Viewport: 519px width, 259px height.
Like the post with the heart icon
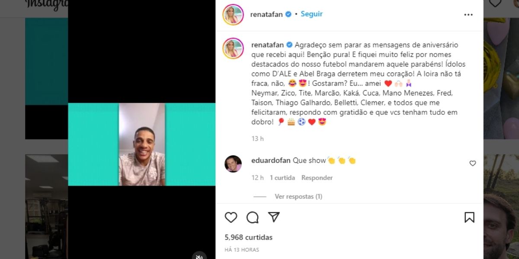click(231, 217)
